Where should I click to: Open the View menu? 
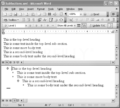pos(21,9)
